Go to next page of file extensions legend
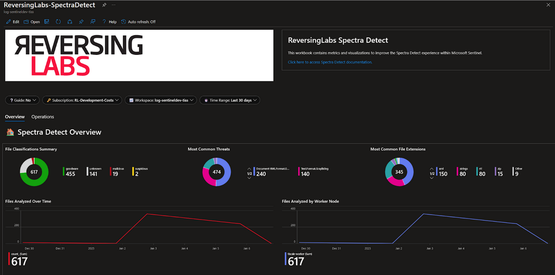This screenshot has height=275, width=555. coord(432,178)
